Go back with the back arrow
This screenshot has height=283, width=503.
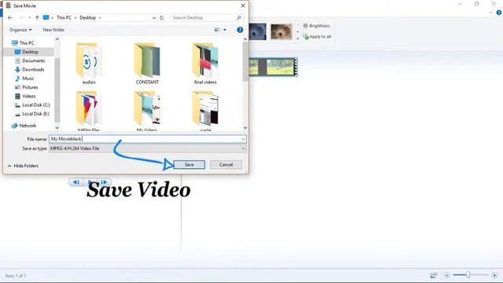[10, 17]
